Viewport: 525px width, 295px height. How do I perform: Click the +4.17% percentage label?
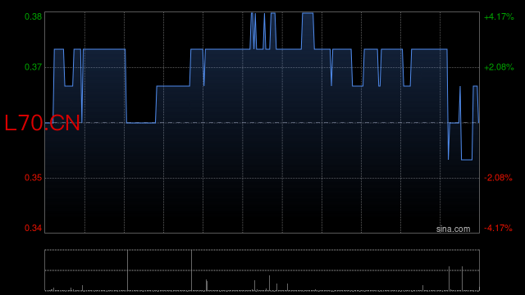499,16
